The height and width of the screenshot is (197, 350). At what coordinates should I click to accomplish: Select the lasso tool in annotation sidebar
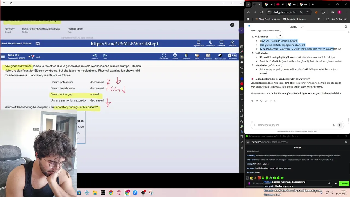(242, 68)
